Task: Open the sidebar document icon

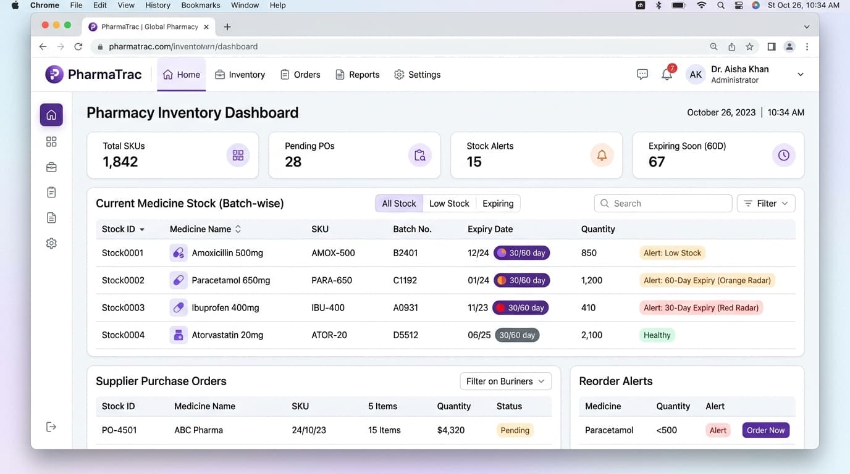Action: tap(51, 218)
